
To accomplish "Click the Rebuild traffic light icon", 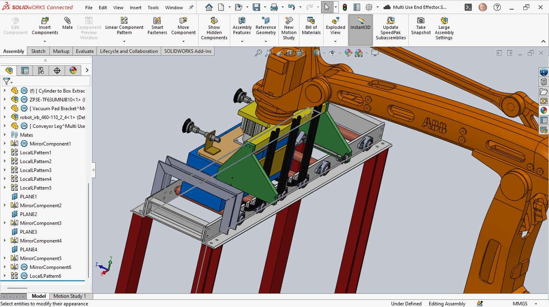I will pos(345,7).
